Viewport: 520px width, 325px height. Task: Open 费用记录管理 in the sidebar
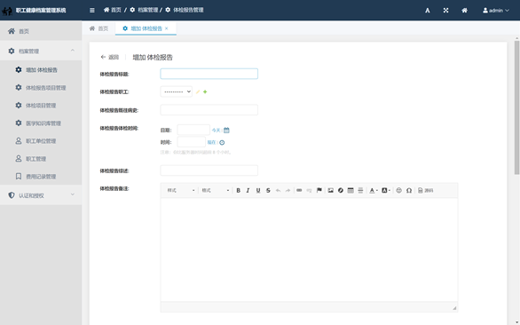41,177
